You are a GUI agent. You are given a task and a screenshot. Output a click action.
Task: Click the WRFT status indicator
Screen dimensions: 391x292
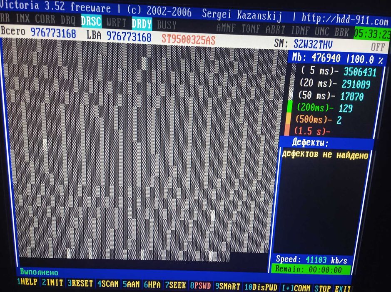click(116, 23)
